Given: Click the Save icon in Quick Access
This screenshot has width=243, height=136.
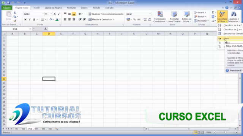Looking at the screenshot, I should (x=8, y=3).
